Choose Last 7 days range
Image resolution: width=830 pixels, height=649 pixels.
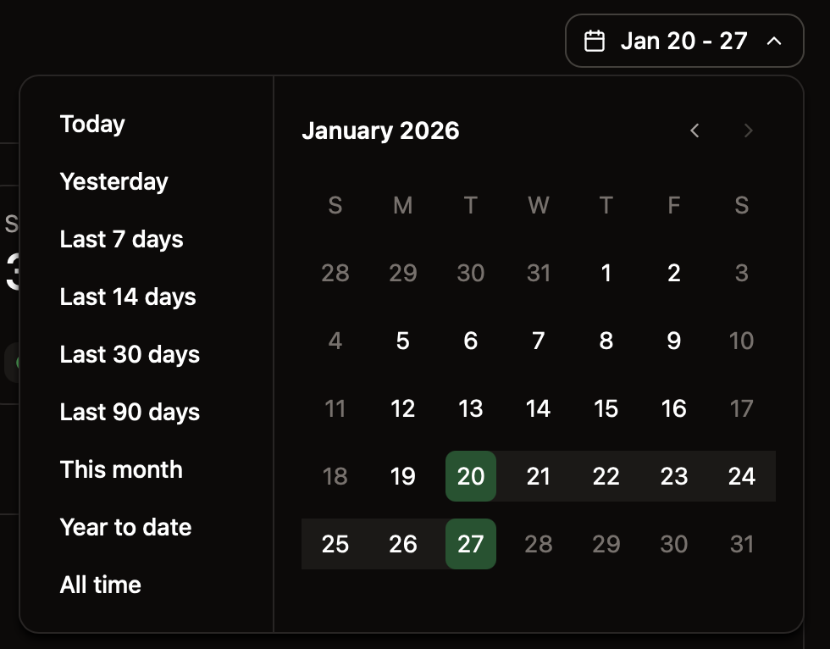[121, 239]
